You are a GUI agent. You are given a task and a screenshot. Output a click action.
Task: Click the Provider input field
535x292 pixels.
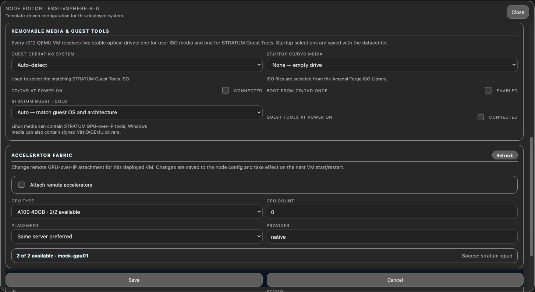point(392,237)
